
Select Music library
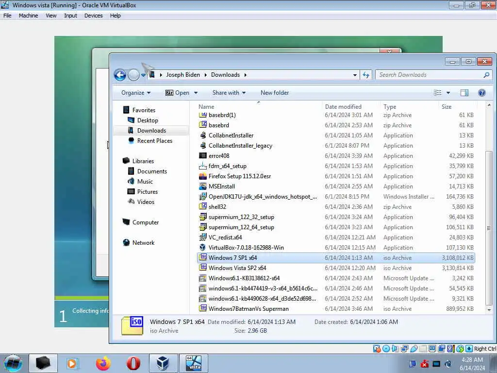tap(145, 182)
